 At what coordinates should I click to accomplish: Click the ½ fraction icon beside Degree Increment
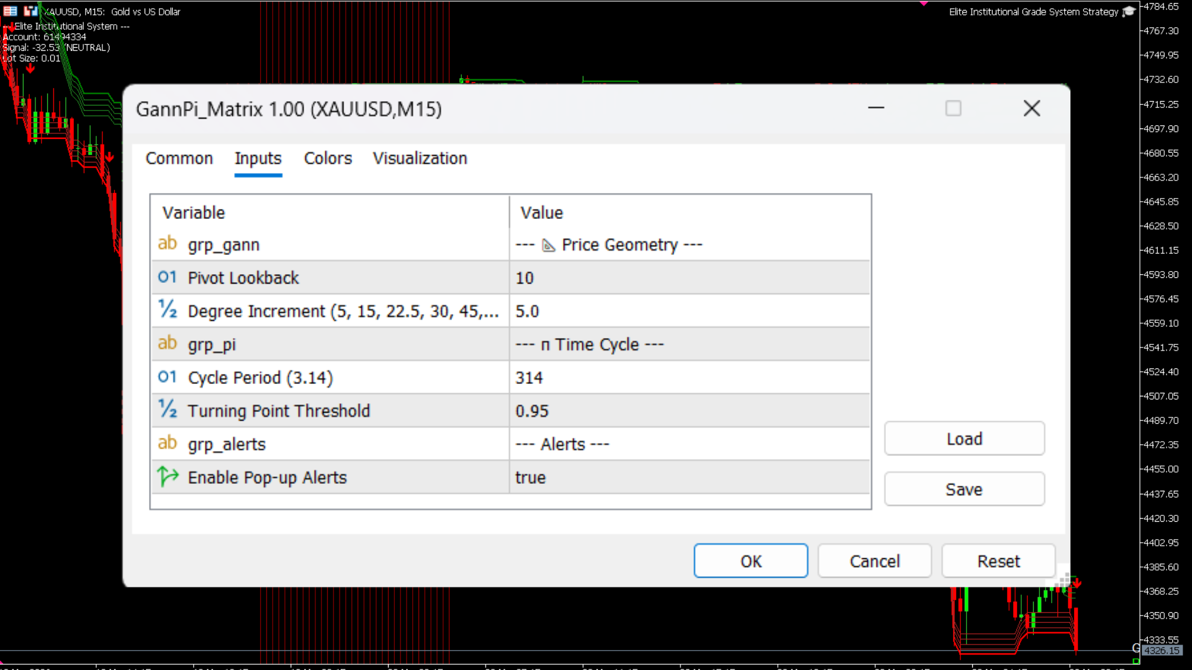166,310
